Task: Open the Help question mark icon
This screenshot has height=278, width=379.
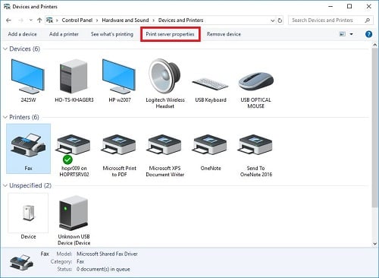Action: pyautogui.click(x=368, y=34)
